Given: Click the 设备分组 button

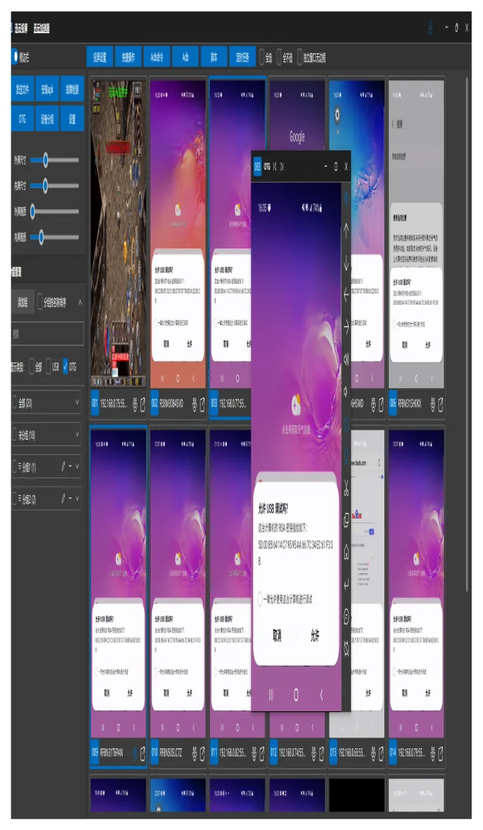Looking at the screenshot, I should (x=47, y=119).
